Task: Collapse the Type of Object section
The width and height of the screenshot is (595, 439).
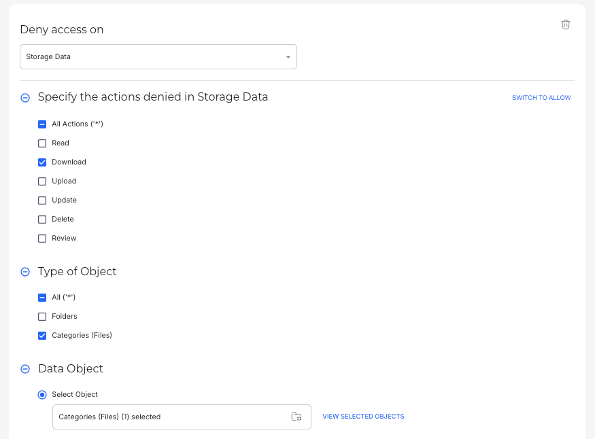Action: coord(25,272)
